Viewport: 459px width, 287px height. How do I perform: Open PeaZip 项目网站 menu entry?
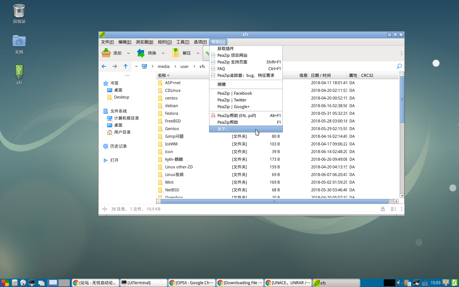[x=246, y=55]
